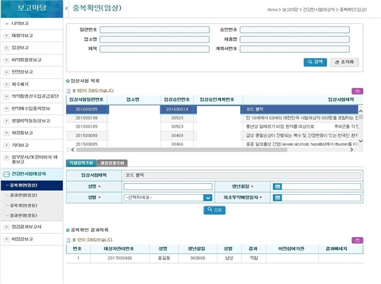Viewport: 381px width, 284px height.
Task: Expand the 한약재수입품목정보 menu
Action: click(7, 109)
